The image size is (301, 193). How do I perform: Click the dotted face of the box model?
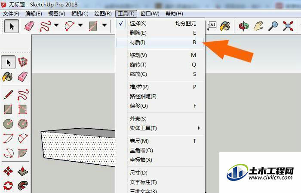coord(79,148)
